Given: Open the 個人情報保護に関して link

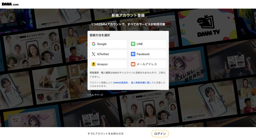Looking at the screenshot, I should (x=142, y=83).
